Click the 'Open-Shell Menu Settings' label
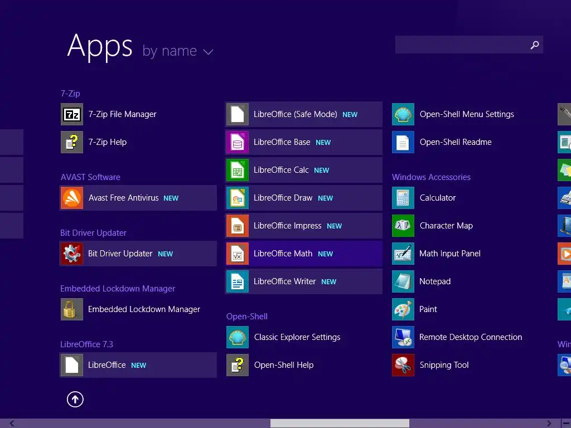571x428 pixels. [x=467, y=114]
